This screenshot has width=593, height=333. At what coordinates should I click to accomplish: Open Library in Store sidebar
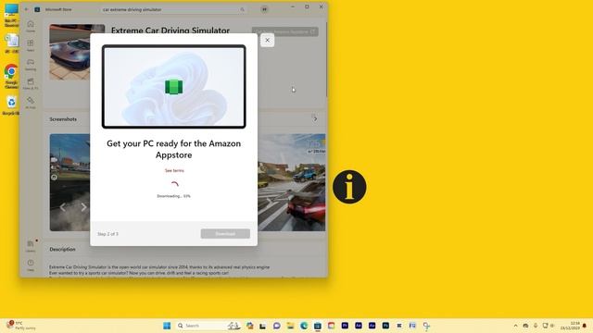(x=31, y=246)
